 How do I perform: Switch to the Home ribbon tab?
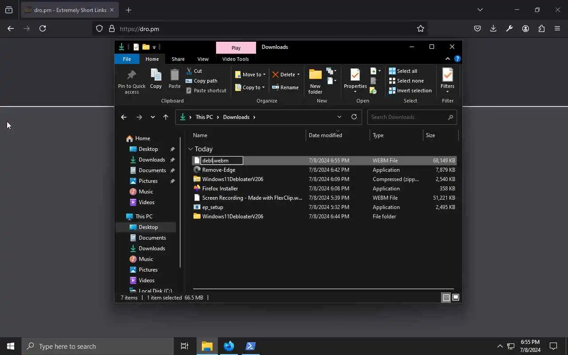(x=152, y=59)
